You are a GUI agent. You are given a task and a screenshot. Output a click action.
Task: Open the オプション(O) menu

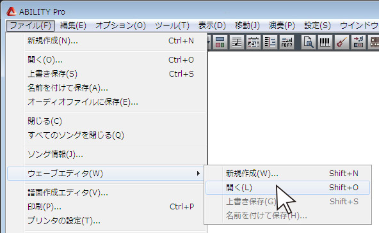(120, 26)
